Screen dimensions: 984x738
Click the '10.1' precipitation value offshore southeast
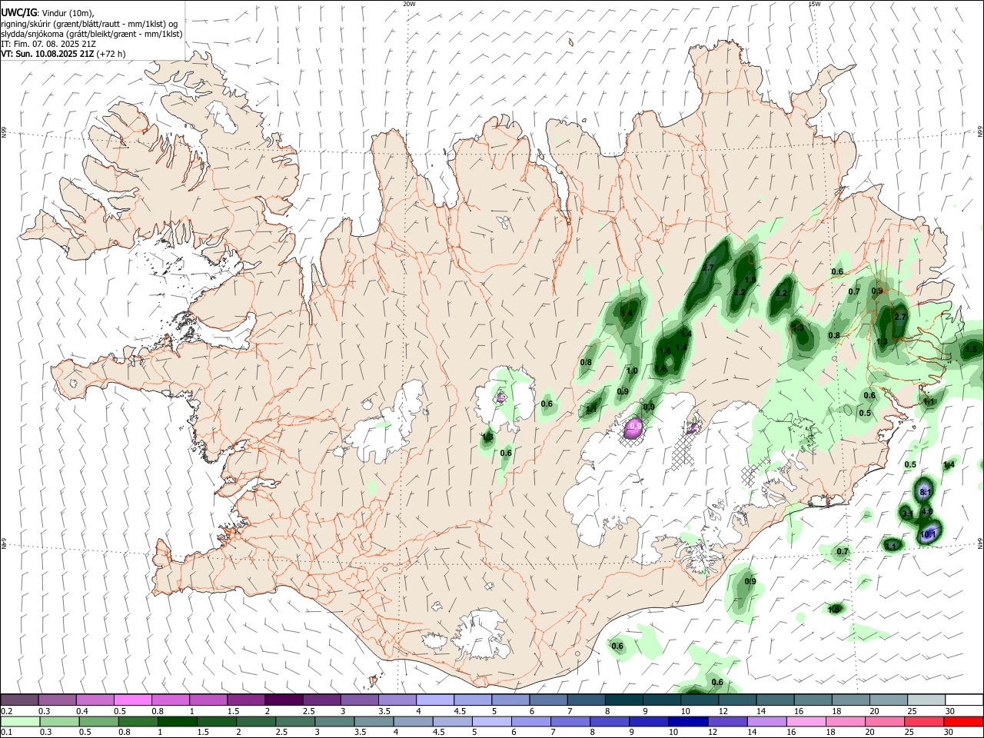pyautogui.click(x=928, y=534)
